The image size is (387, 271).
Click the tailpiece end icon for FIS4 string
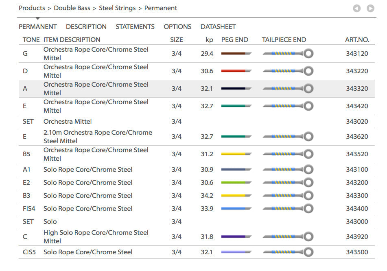coord(287,208)
